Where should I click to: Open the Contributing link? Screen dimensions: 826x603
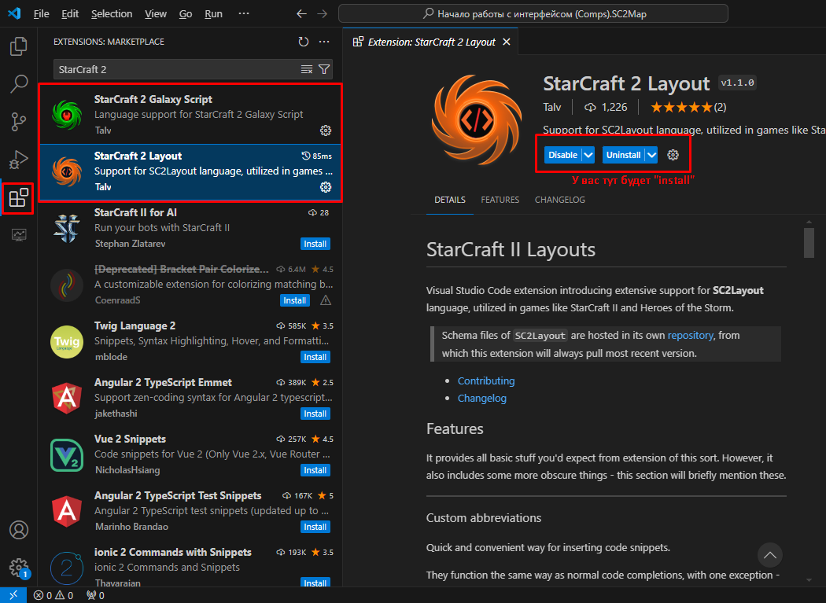pos(486,381)
